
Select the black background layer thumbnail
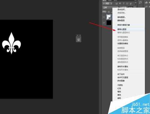pyautogui.click(x=109, y=23)
